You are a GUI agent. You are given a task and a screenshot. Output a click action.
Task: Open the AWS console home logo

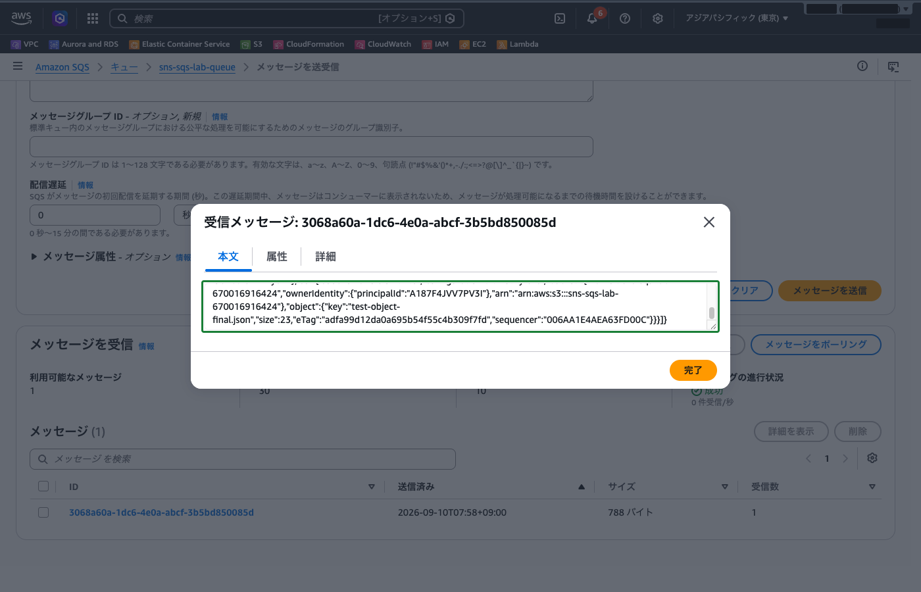21,18
